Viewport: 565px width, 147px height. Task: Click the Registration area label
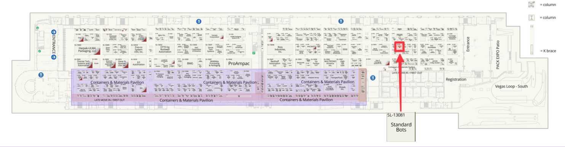(x=456, y=79)
